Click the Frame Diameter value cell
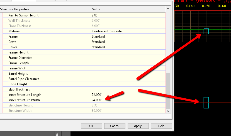Viewport: 231px width, 136px height. (x=128, y=58)
